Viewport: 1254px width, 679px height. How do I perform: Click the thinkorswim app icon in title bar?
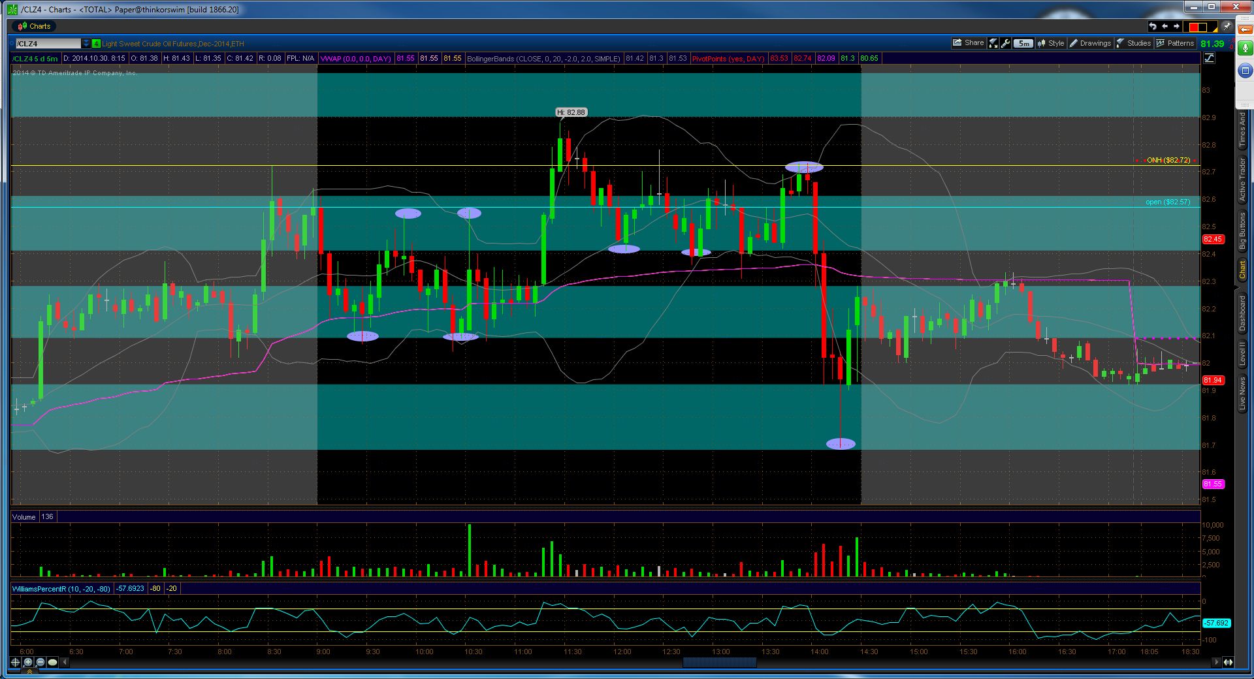[x=13, y=10]
